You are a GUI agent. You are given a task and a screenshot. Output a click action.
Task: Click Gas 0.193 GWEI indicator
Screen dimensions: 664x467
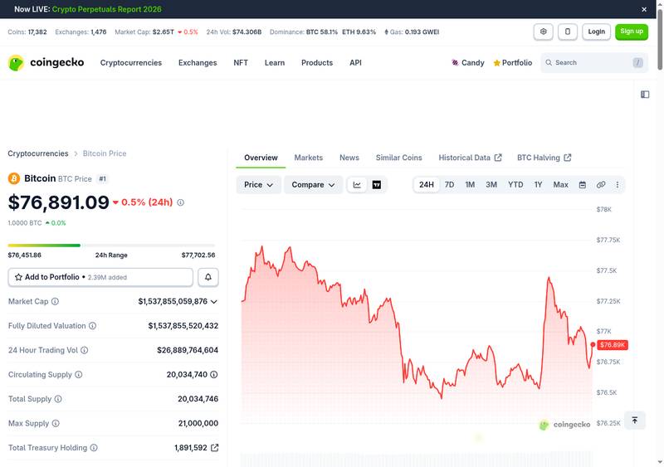[412, 32]
